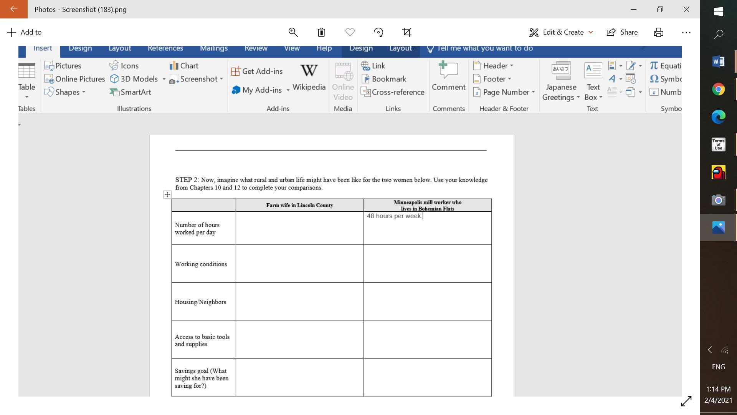Click the table move handle
This screenshot has height=415, width=737.
[167, 194]
